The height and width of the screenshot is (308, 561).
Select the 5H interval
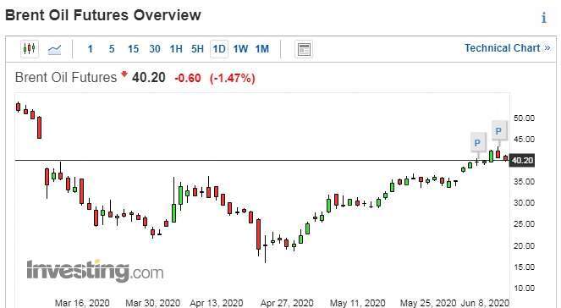tap(197, 49)
